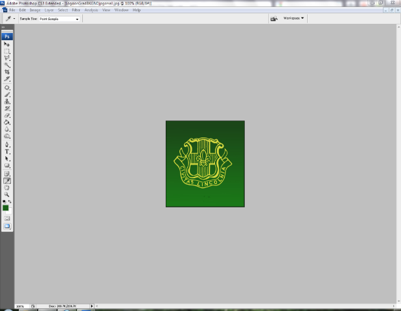Open the File menu
Screen dimensions: 401x311
click(x=12, y=10)
